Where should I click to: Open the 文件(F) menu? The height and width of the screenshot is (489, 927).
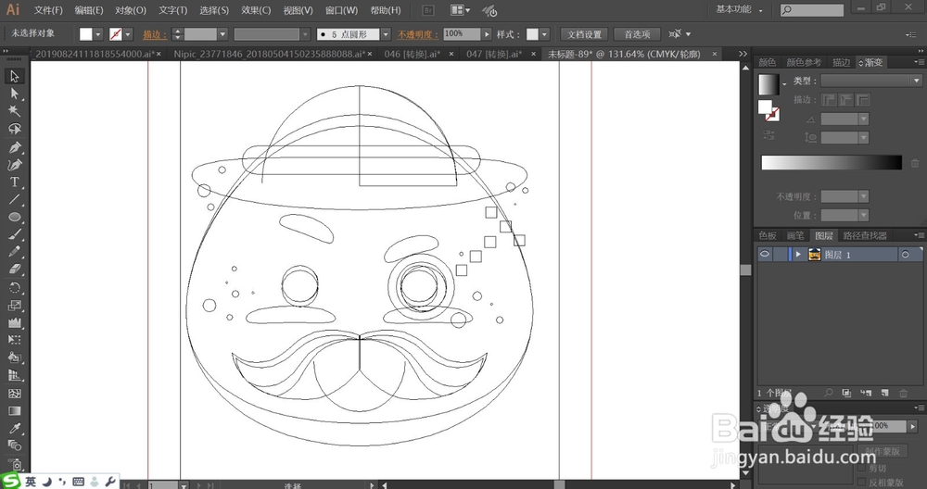click(x=48, y=10)
